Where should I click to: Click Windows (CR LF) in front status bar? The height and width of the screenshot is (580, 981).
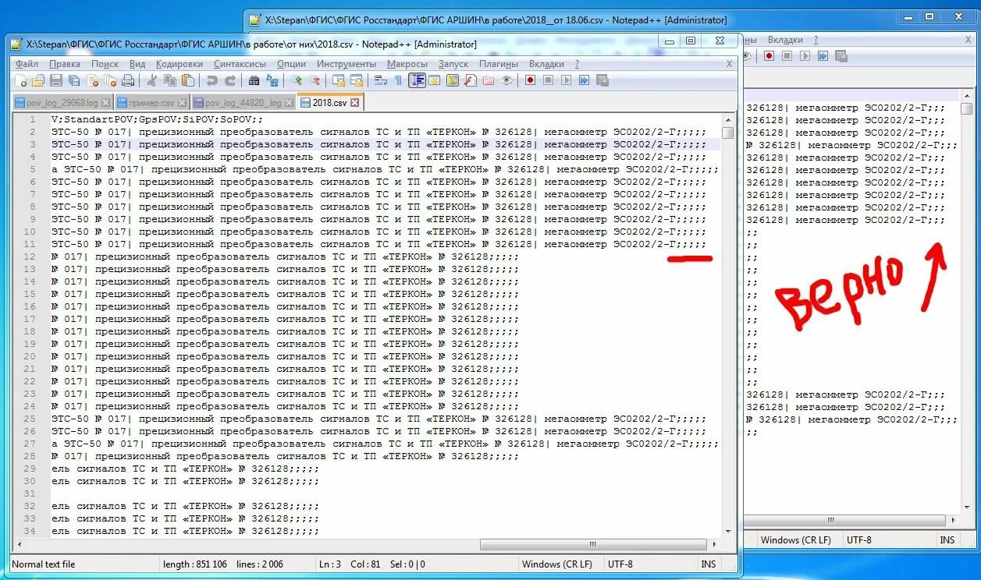557,564
